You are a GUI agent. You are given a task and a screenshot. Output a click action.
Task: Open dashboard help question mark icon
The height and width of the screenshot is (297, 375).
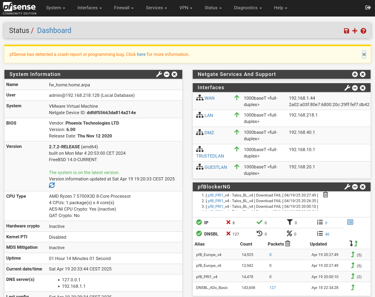[363, 31]
